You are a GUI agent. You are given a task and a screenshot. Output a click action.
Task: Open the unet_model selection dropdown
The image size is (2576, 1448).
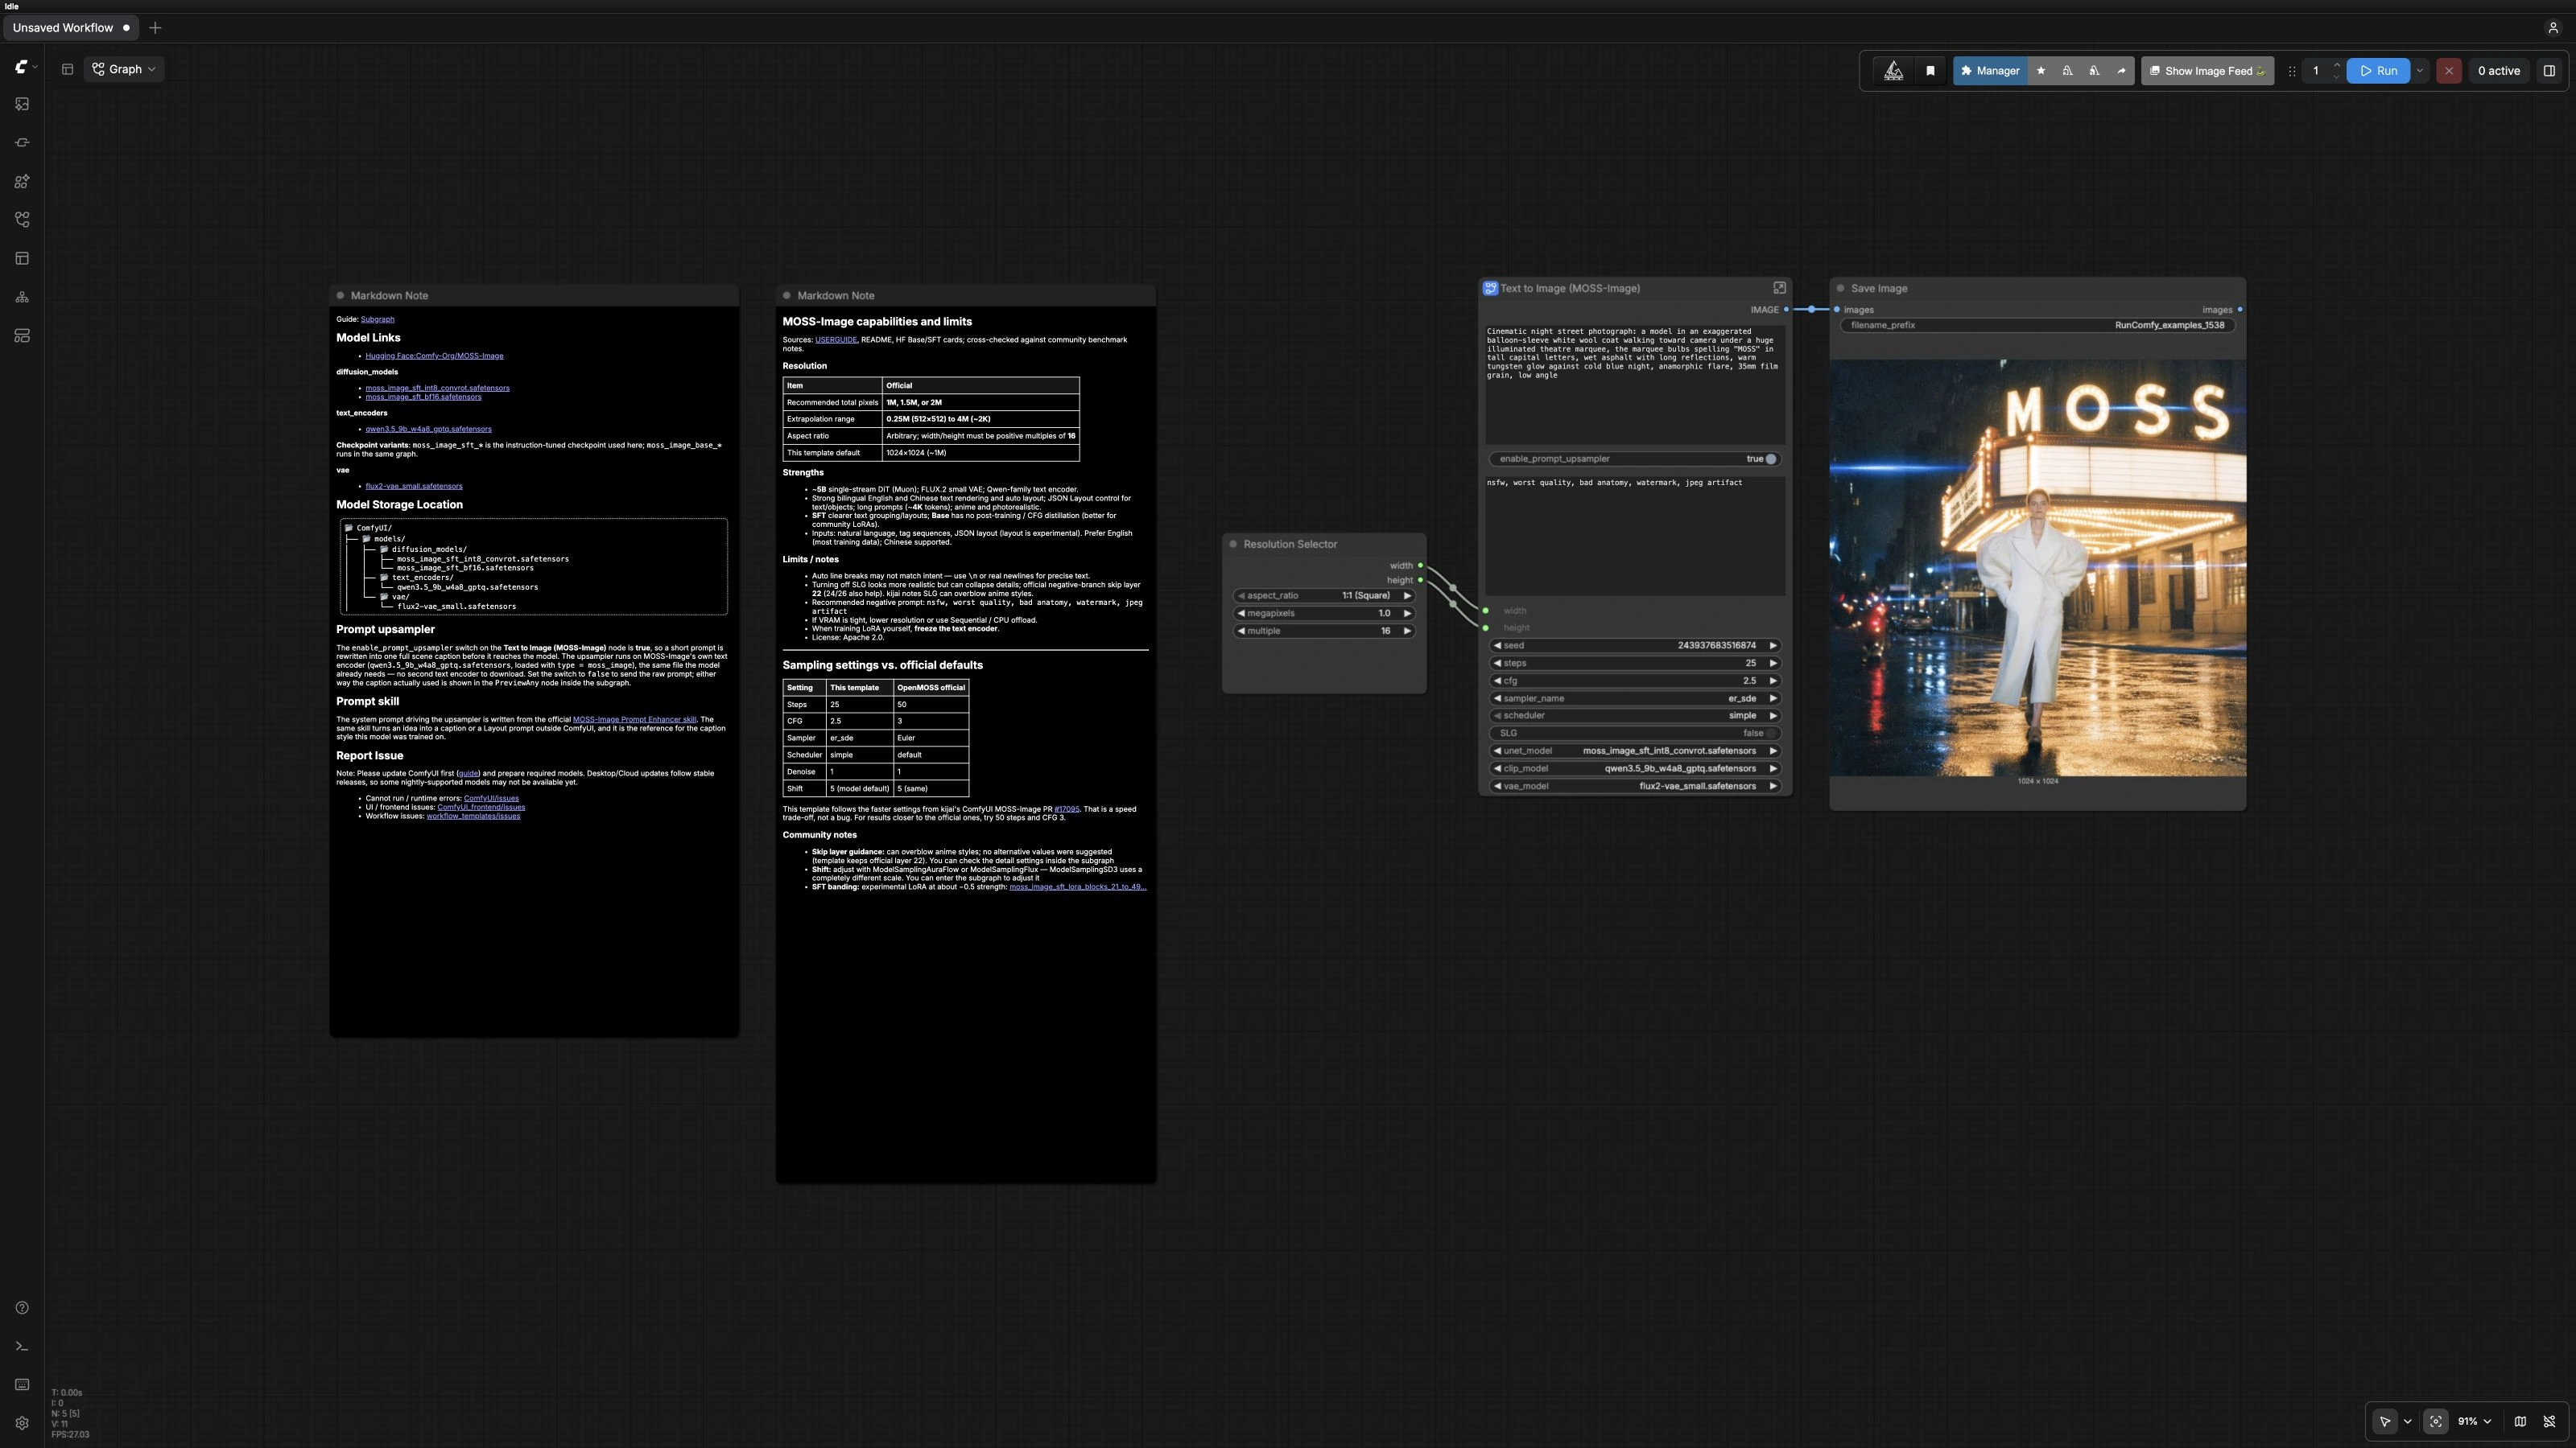click(x=1635, y=751)
